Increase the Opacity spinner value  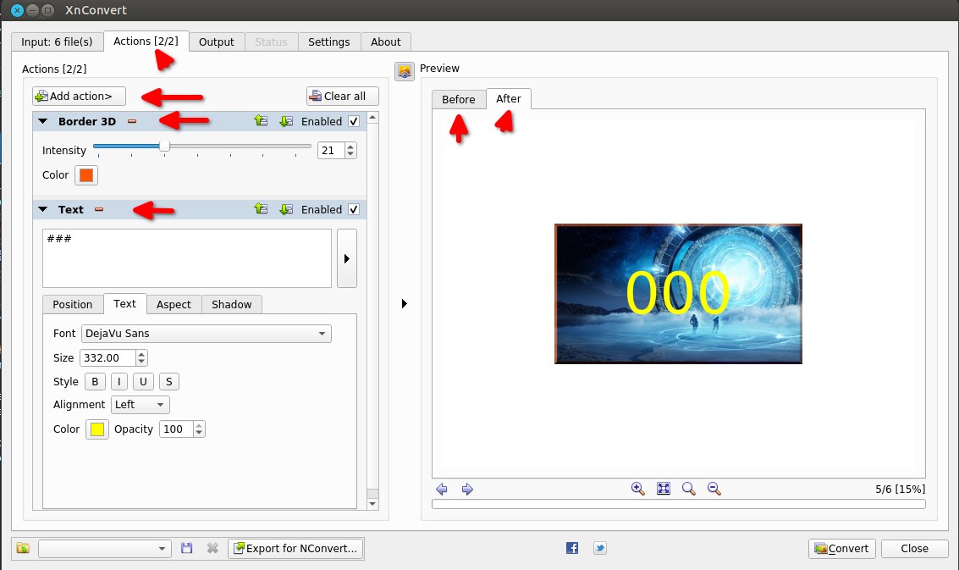(199, 425)
